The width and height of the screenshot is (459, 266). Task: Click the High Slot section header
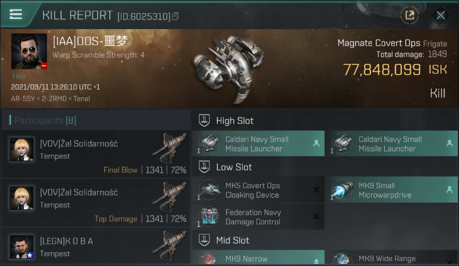pos(235,121)
